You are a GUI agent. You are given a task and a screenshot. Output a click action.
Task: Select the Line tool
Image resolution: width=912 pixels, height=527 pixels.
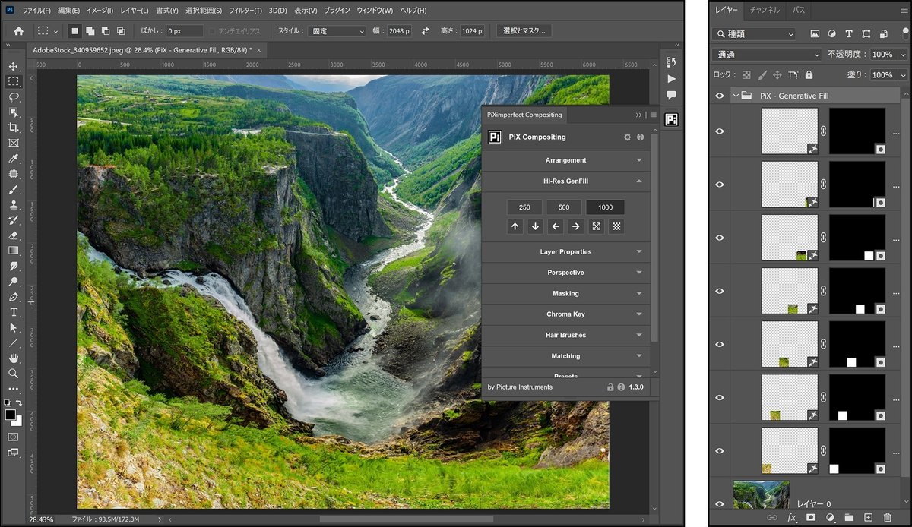(14, 343)
